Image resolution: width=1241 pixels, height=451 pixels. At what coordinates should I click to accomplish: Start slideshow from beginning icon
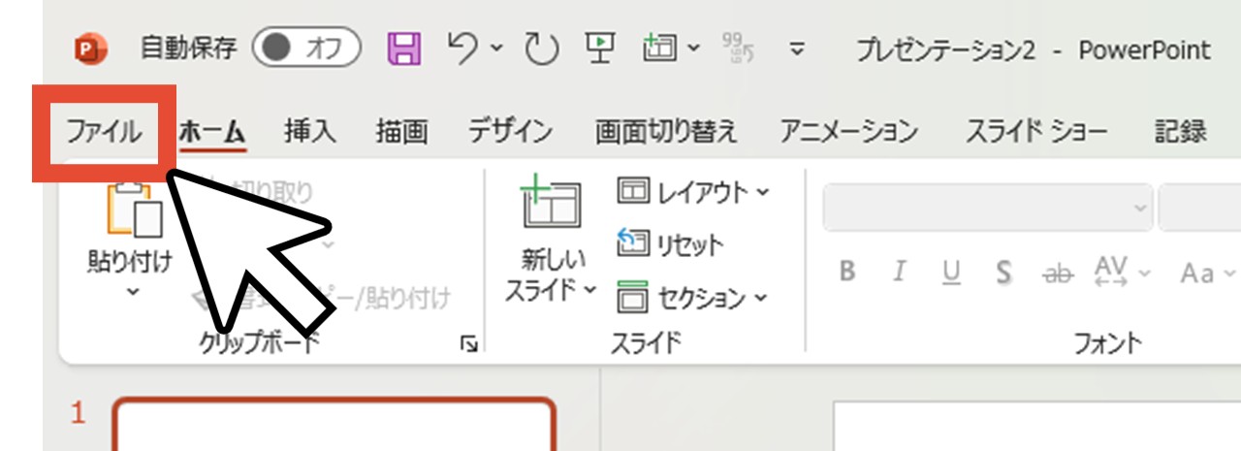click(x=601, y=48)
